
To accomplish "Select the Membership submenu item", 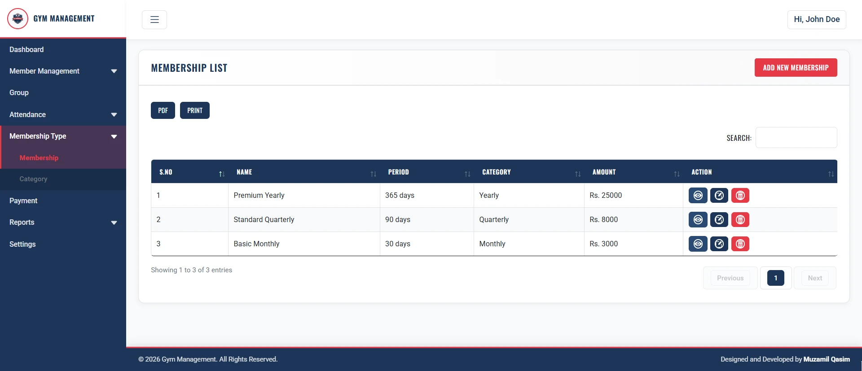I will coord(63,158).
